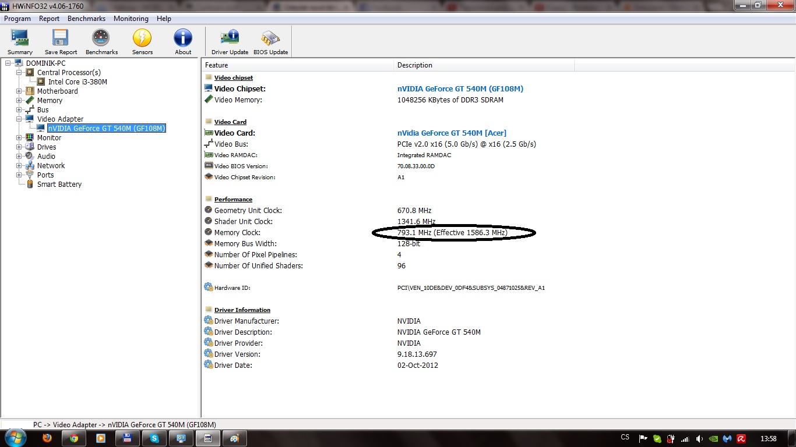Image resolution: width=796 pixels, height=447 pixels.
Task: Open the Help menu
Action: point(164,19)
